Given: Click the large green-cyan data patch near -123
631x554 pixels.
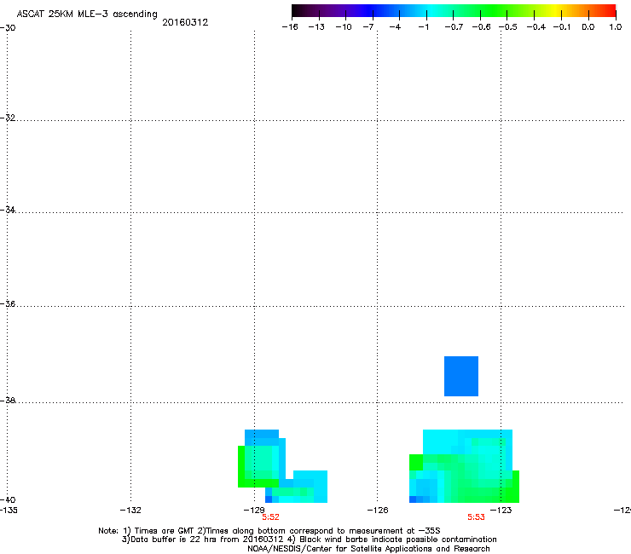Looking at the screenshot, I should pyautogui.click(x=464, y=466).
